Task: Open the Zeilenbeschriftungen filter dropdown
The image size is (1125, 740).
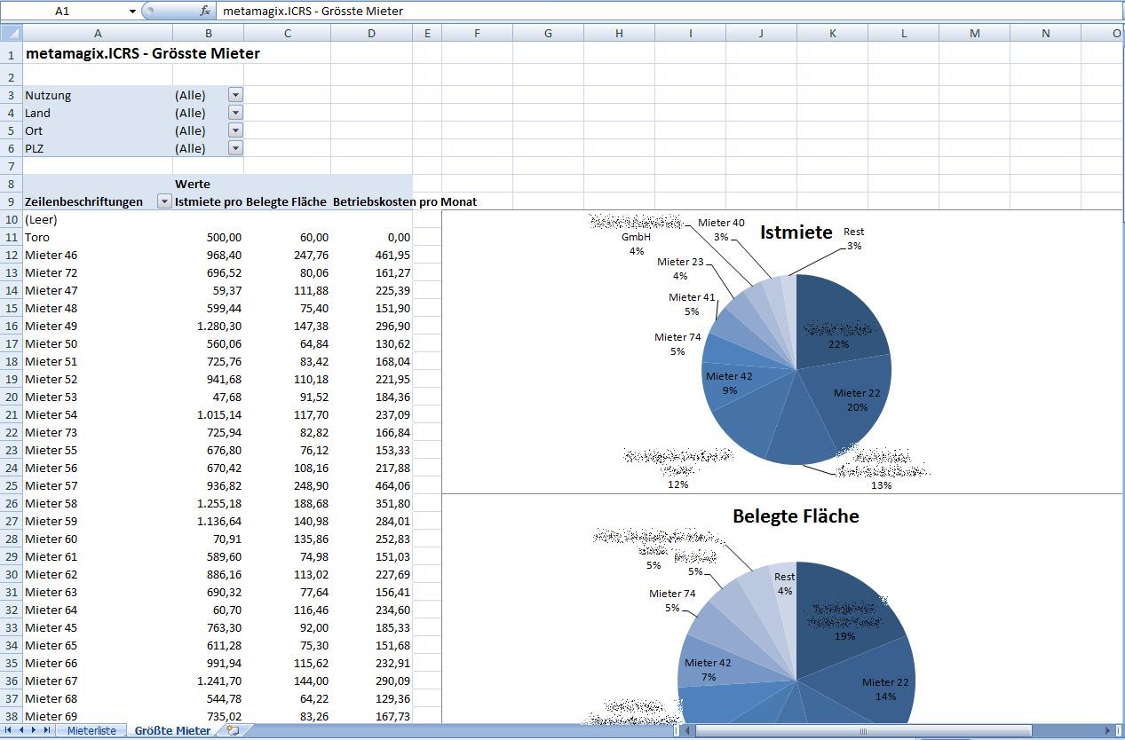Action: pyautogui.click(x=163, y=201)
